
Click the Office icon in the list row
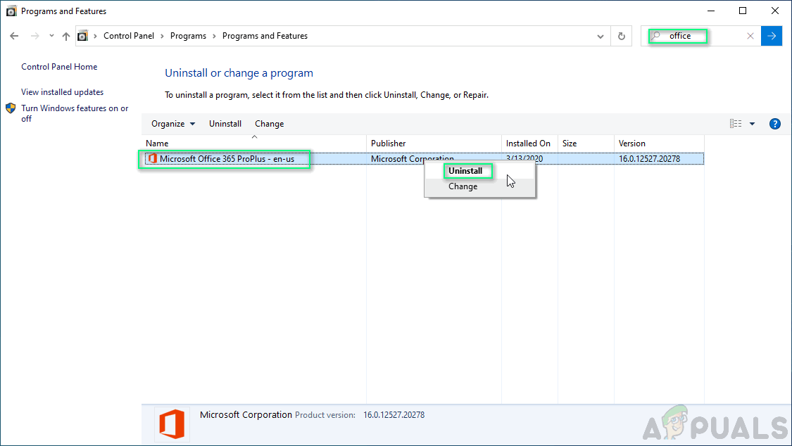(x=153, y=158)
